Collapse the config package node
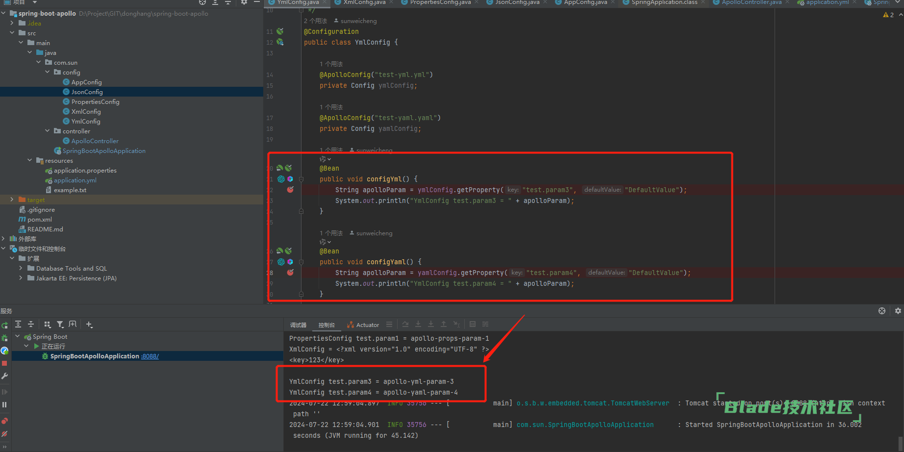 click(47, 72)
